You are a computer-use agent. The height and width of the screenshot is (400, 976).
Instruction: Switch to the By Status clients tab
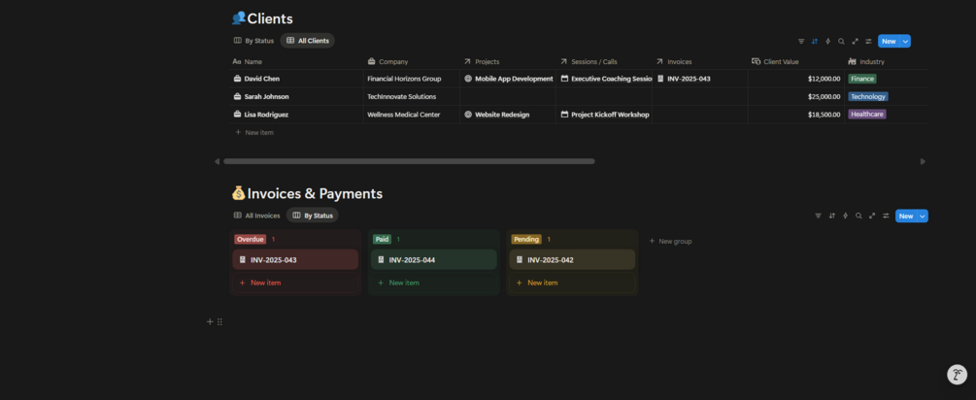[x=254, y=41]
